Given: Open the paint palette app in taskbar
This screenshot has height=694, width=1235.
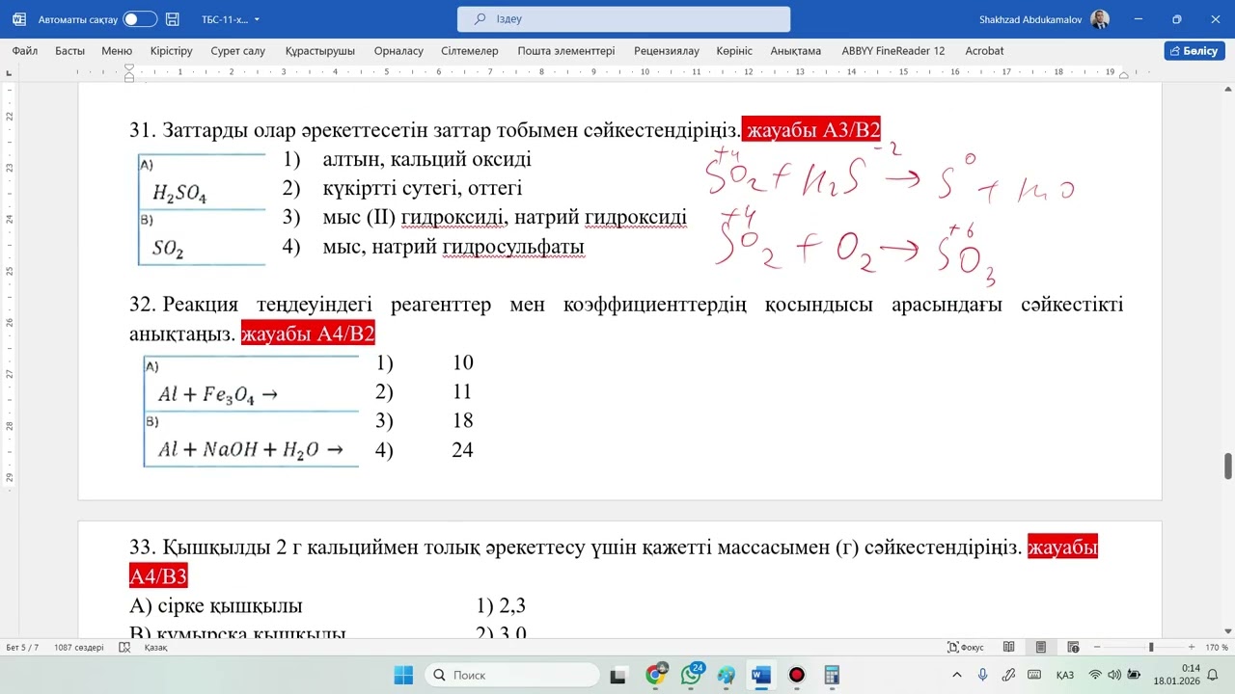Looking at the screenshot, I should (727, 675).
